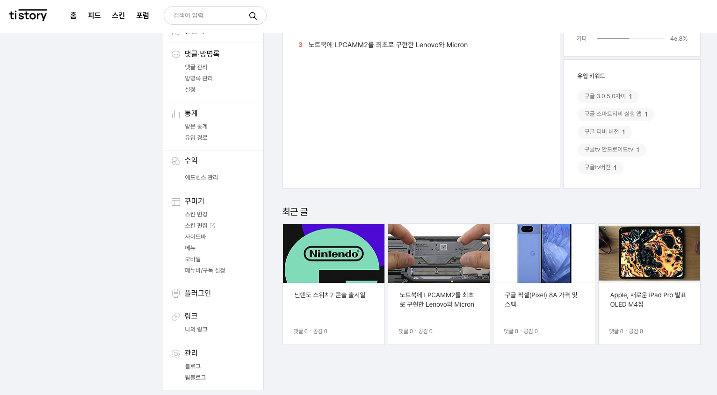This screenshot has height=395, width=717.
Task: Select the 수익 section heading
Action: click(x=191, y=160)
